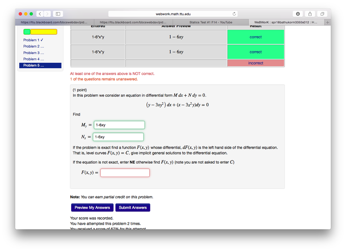Click the empty F(x,y) answer field

(x=125, y=173)
